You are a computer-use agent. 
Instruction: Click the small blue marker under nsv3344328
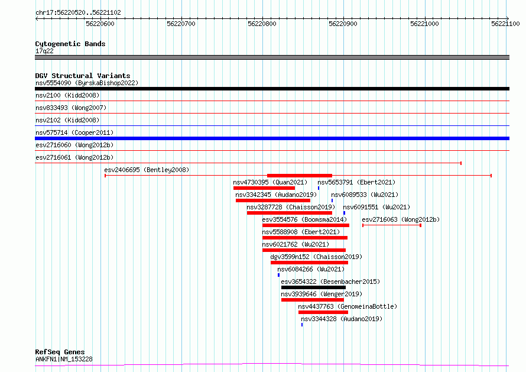[302, 325]
